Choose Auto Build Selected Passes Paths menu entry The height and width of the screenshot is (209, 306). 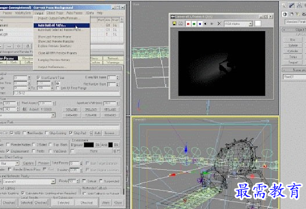click(61, 30)
